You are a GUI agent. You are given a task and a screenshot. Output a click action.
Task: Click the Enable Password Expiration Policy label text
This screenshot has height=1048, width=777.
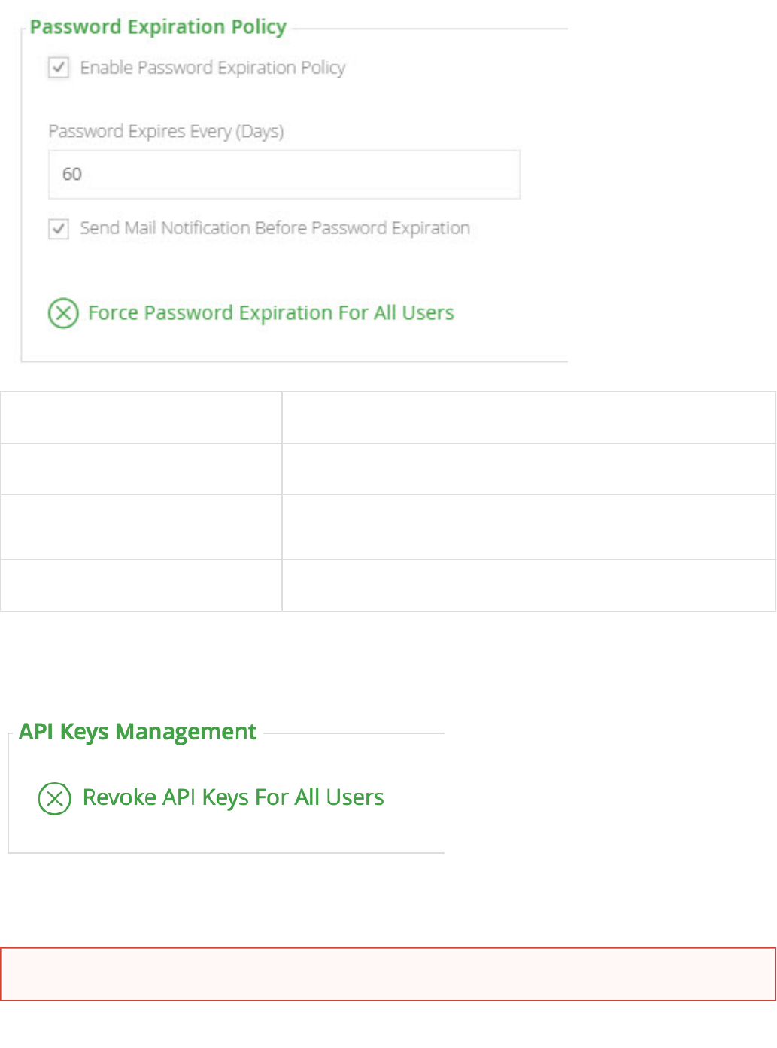(212, 68)
